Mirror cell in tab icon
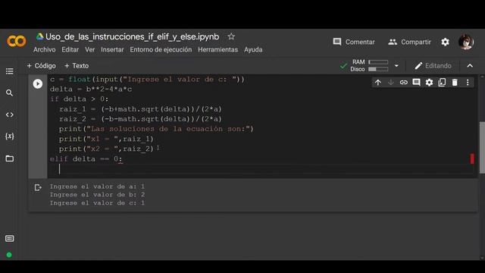This screenshot has width=485, height=273. click(442, 83)
